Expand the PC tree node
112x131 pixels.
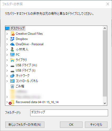tap(7, 55)
